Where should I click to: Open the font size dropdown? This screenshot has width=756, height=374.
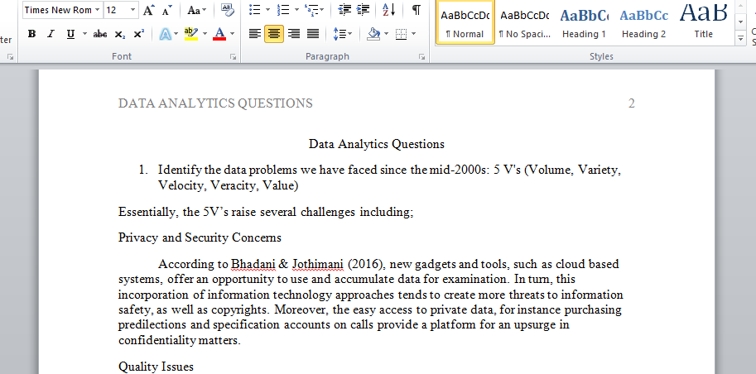click(132, 10)
